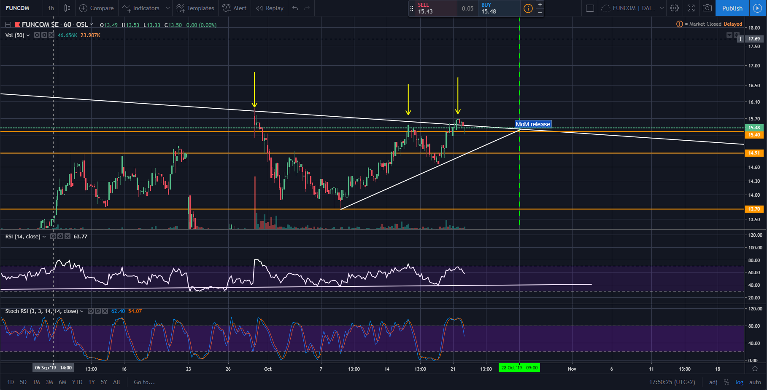This screenshot has height=390, width=767.
Task: Click Compare to add a symbol
Action: click(x=97, y=8)
